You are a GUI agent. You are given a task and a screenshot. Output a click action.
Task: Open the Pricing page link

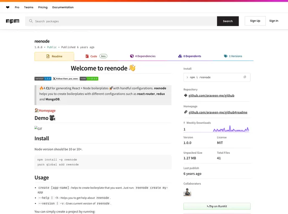[x=43, y=8]
